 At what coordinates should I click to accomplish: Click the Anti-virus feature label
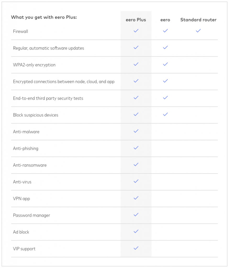pos(22,182)
